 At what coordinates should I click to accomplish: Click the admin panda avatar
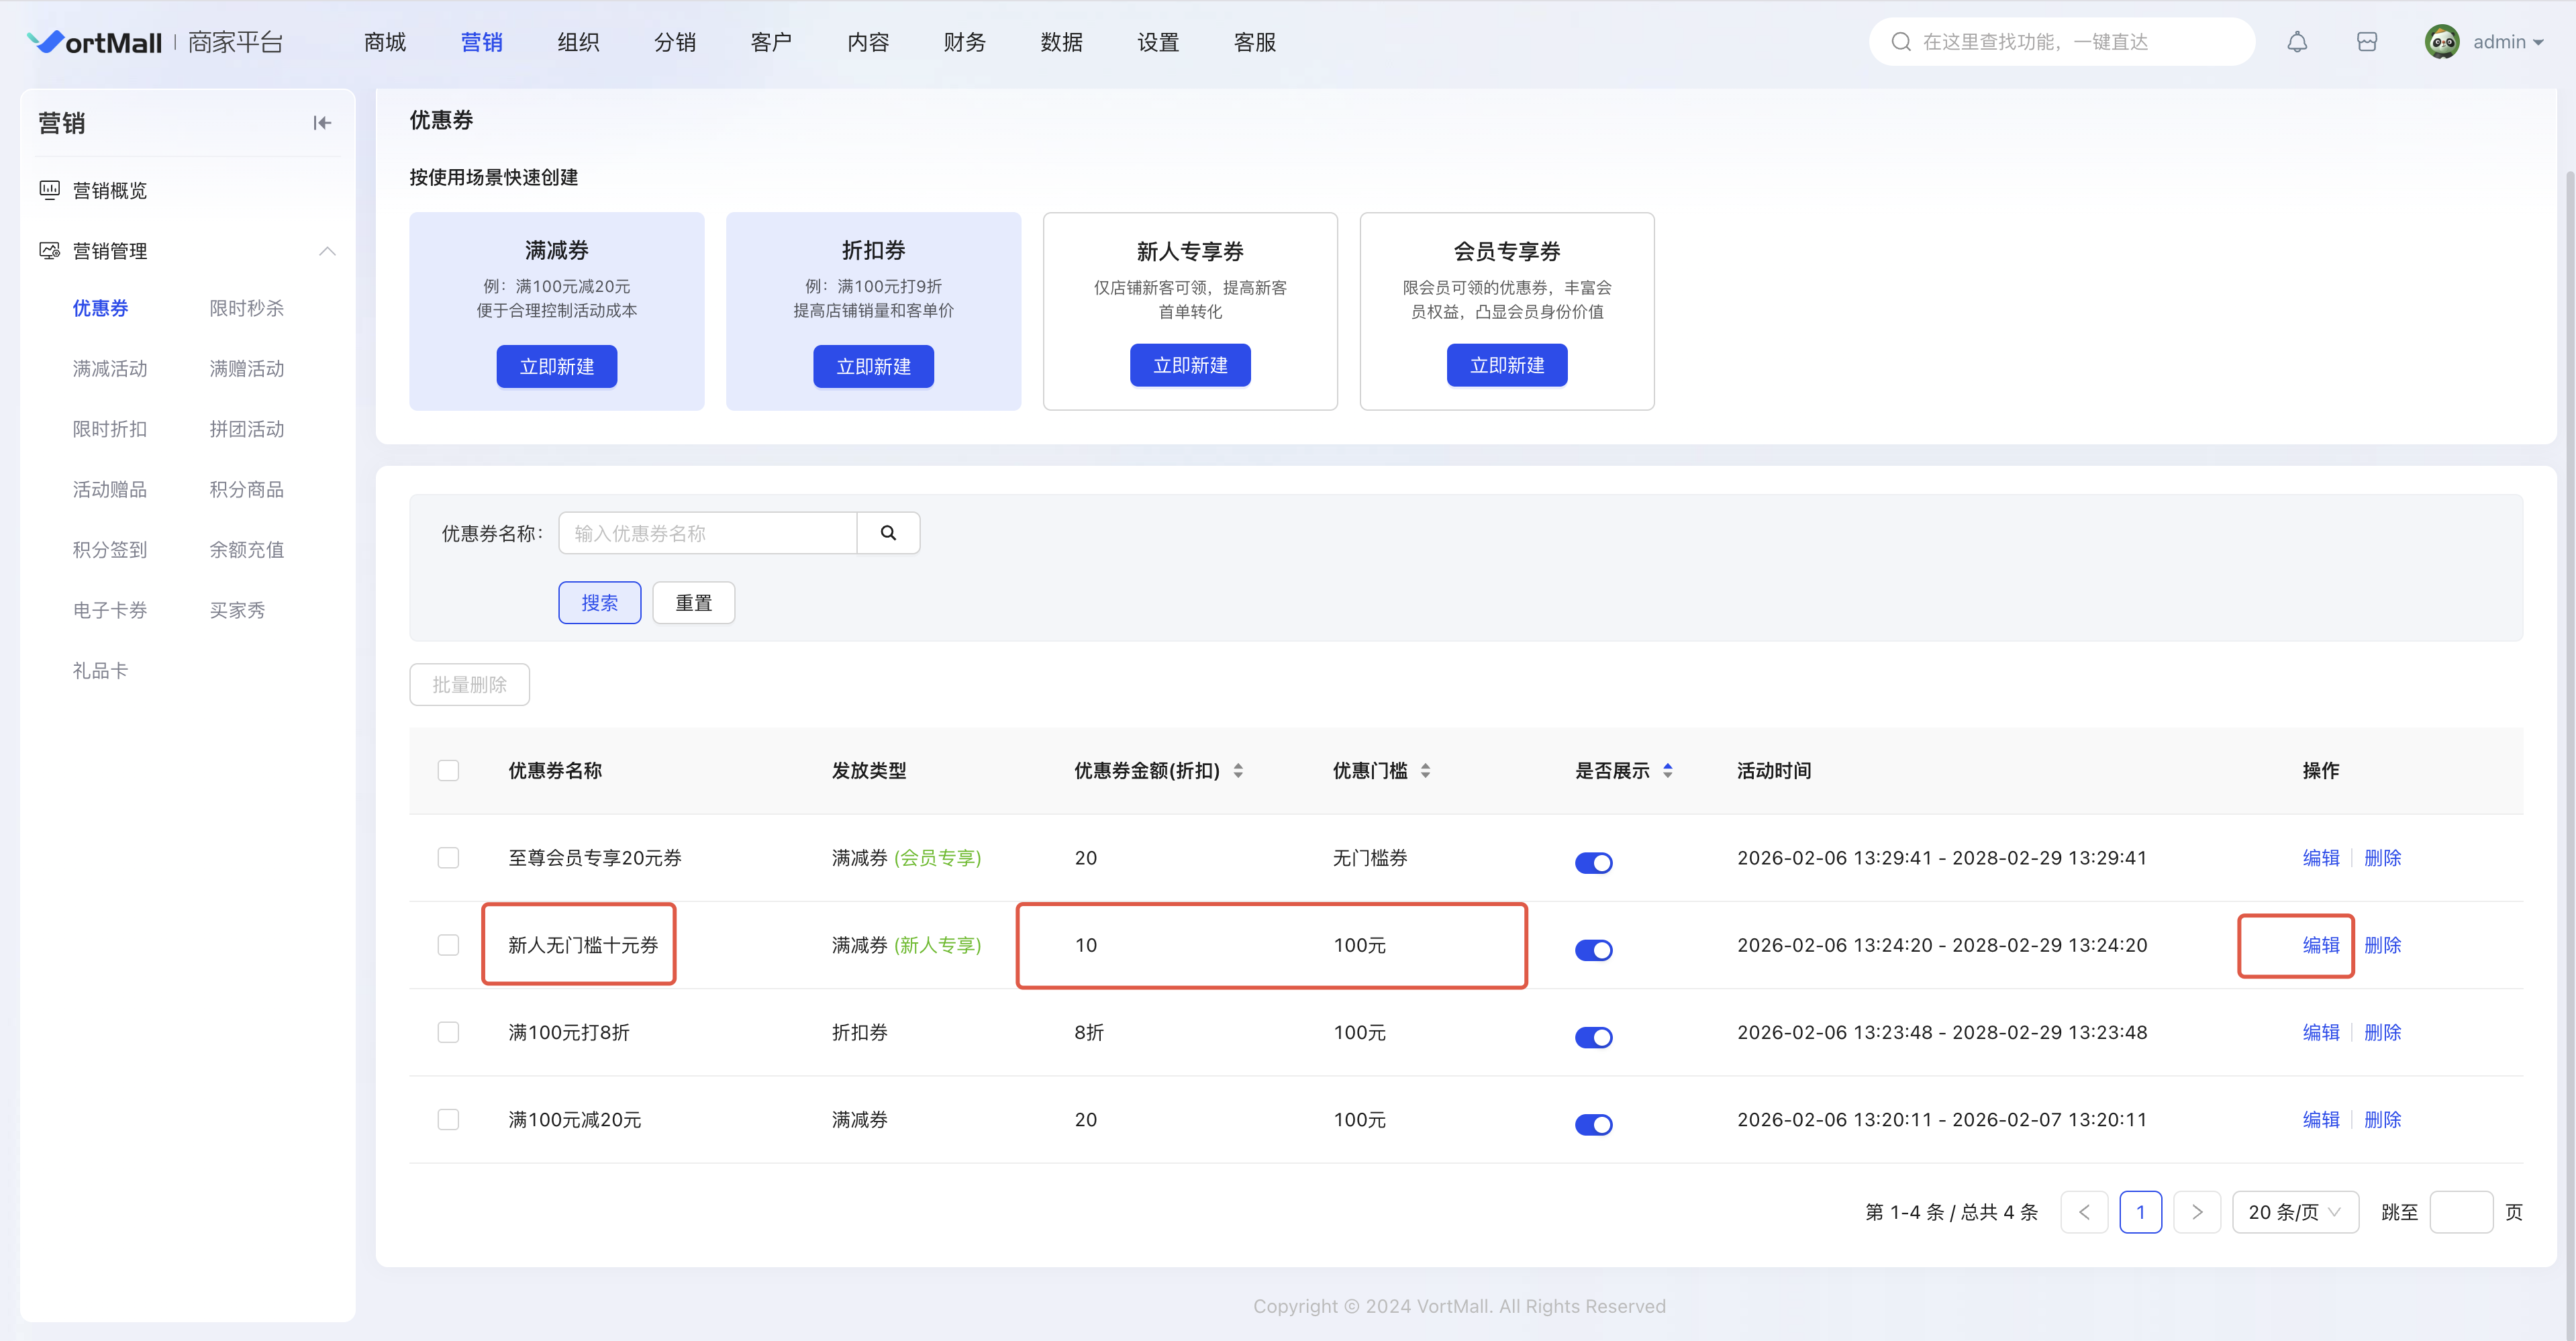click(x=2441, y=42)
